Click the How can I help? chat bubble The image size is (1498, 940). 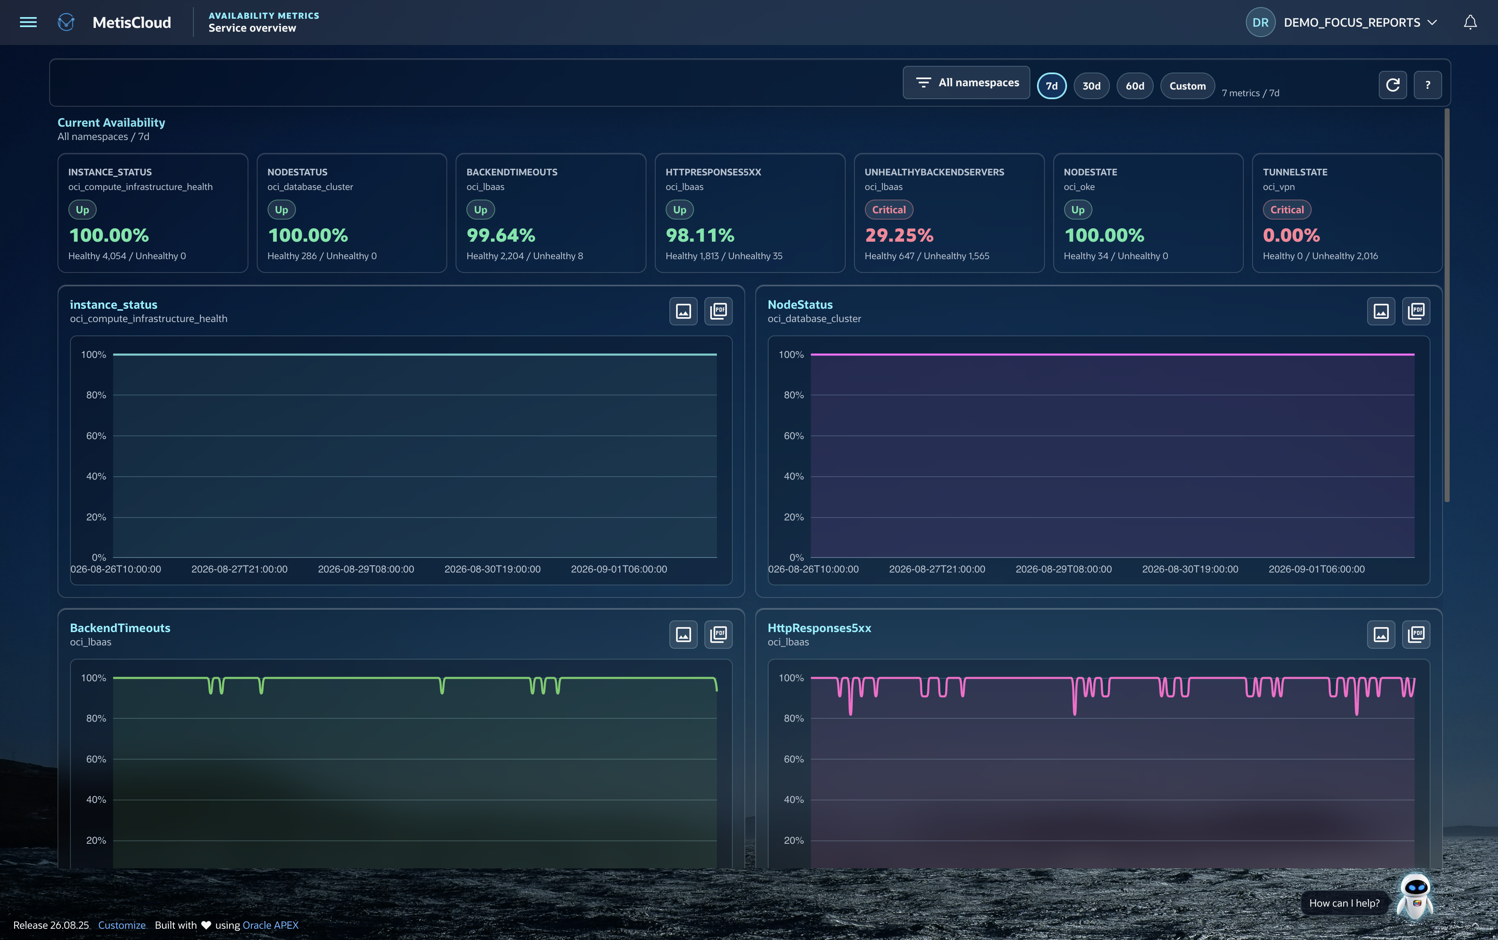[x=1344, y=903]
